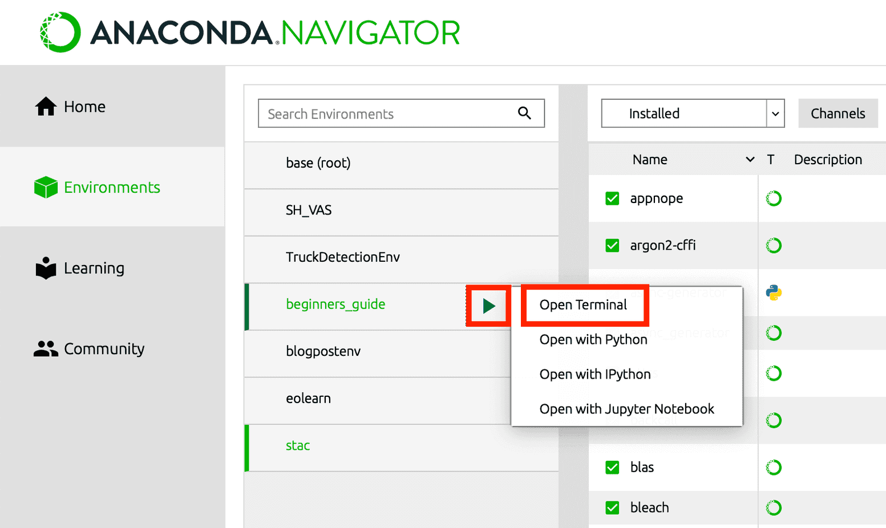Click the Anaconda logo ring

click(60, 33)
